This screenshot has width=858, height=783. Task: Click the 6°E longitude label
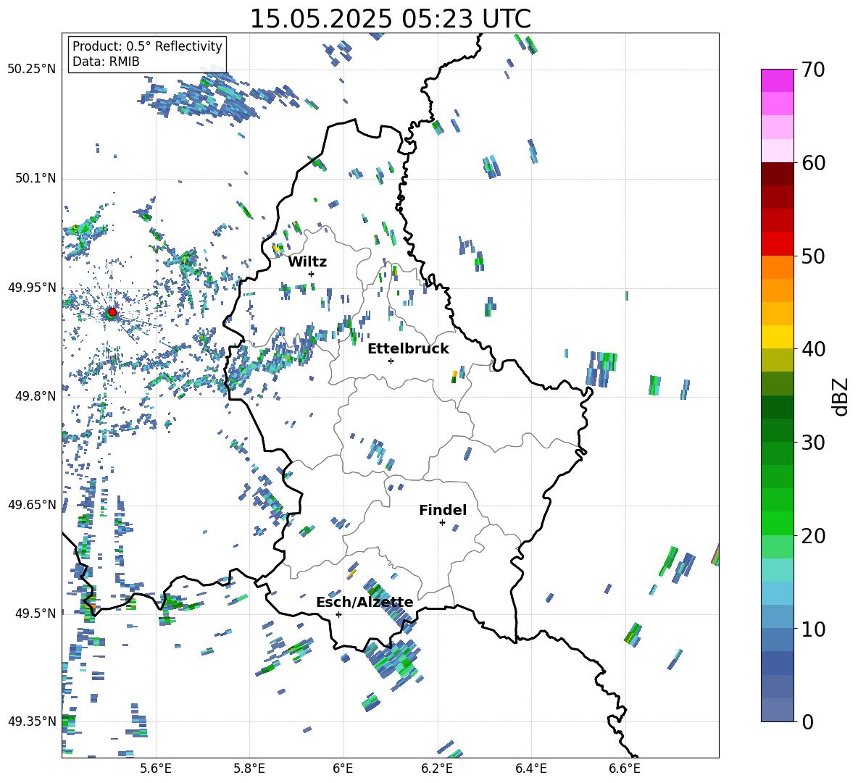343,769
